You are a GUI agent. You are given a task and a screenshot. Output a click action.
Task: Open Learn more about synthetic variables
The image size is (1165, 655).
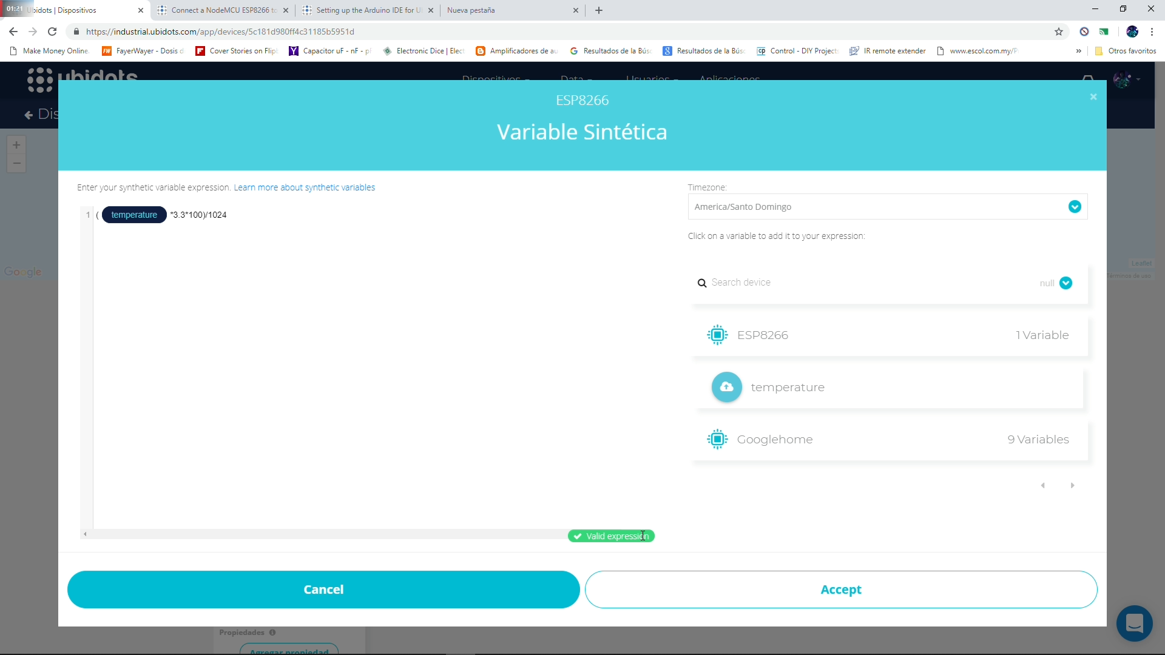(x=304, y=187)
